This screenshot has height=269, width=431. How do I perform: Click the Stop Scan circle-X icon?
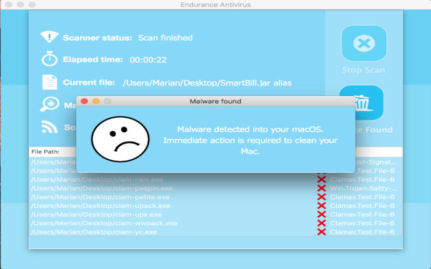(364, 43)
